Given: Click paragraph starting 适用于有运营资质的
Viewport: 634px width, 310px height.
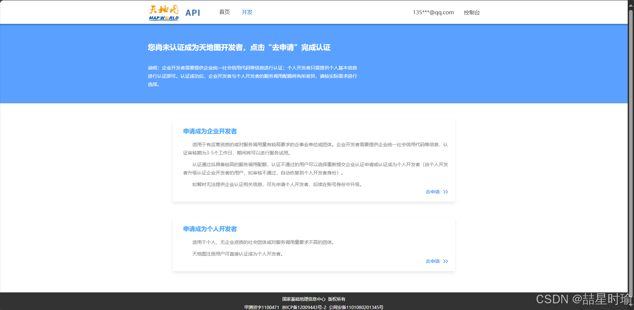Looking at the screenshot, I should tap(315, 149).
